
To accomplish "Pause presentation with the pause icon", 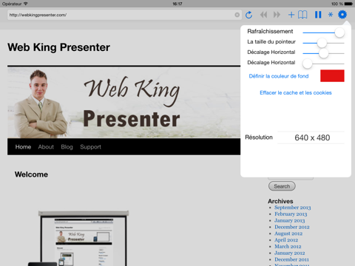I will coord(318,15).
